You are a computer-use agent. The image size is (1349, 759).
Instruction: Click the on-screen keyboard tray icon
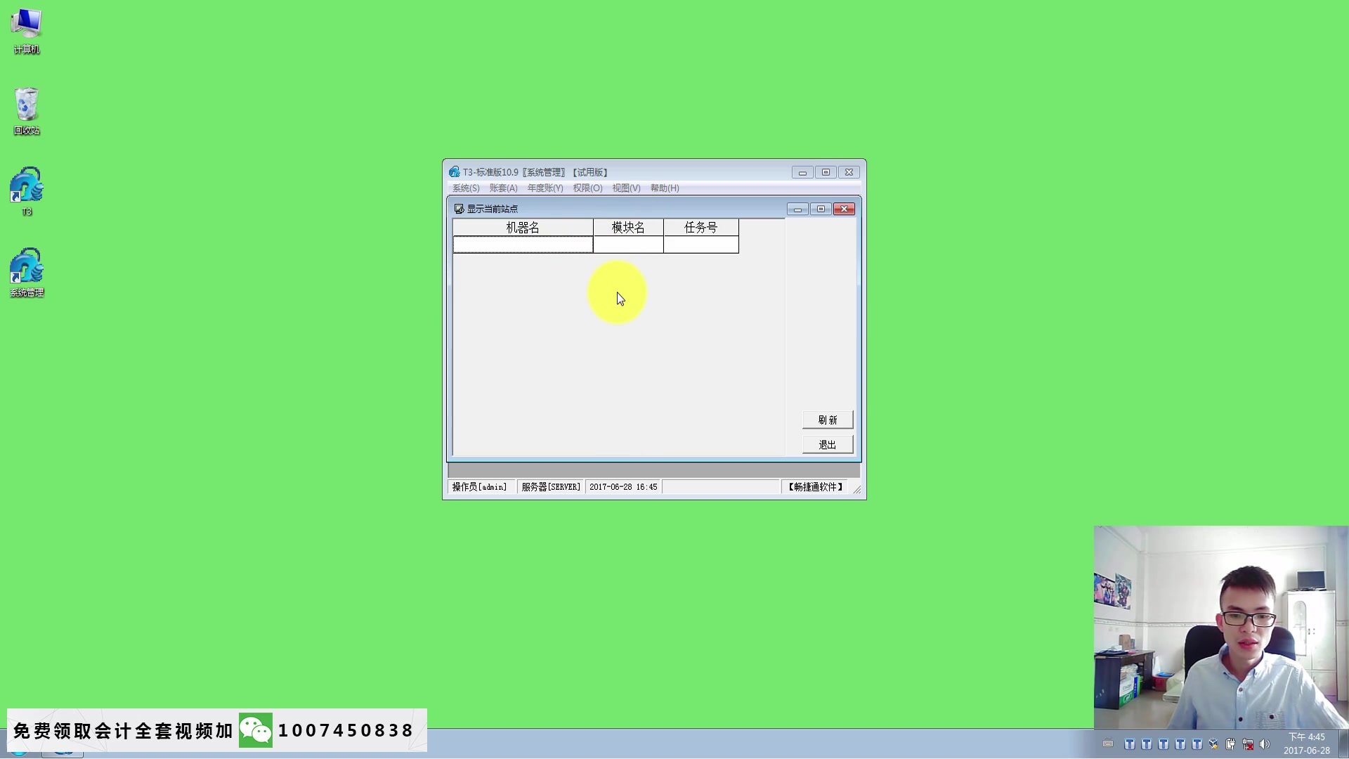[x=1108, y=744]
